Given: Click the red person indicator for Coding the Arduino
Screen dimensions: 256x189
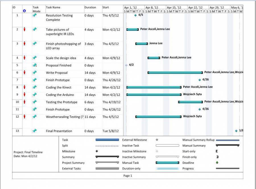Looking at the screenshot, I should click(x=24, y=94).
